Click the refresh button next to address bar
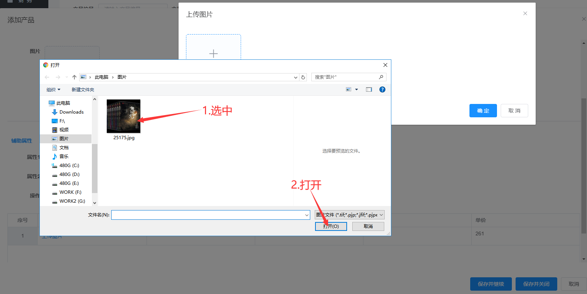587x294 pixels. [x=303, y=77]
